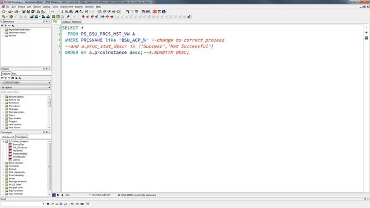Expand the Loops templates folder
The image size is (370, 208).
pos(3,179)
